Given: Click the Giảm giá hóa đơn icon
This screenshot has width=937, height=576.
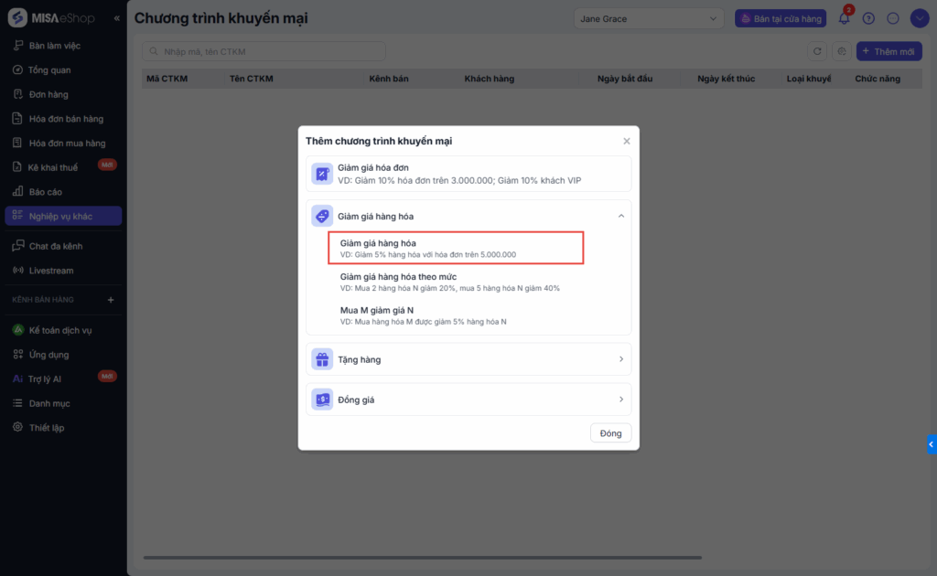Looking at the screenshot, I should click(322, 174).
